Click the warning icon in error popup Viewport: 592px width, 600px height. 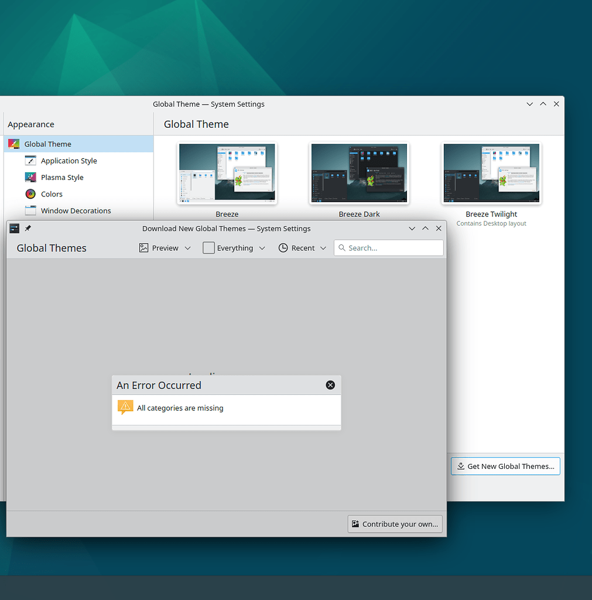[125, 407]
